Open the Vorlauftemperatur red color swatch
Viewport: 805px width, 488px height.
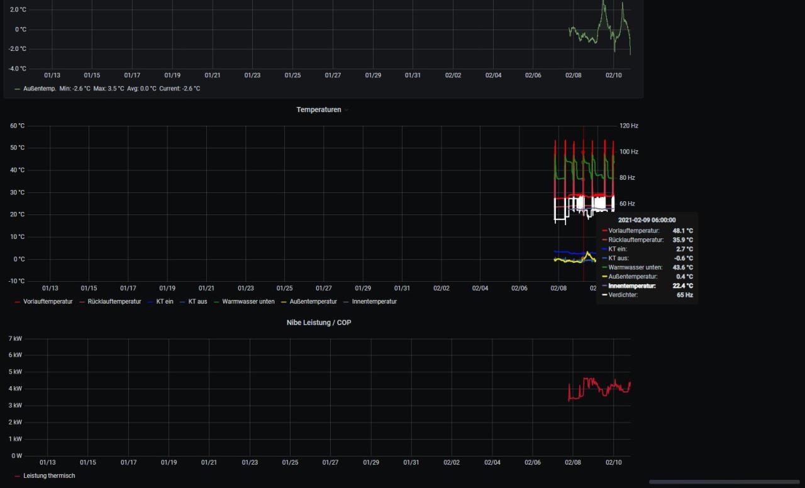click(17, 302)
